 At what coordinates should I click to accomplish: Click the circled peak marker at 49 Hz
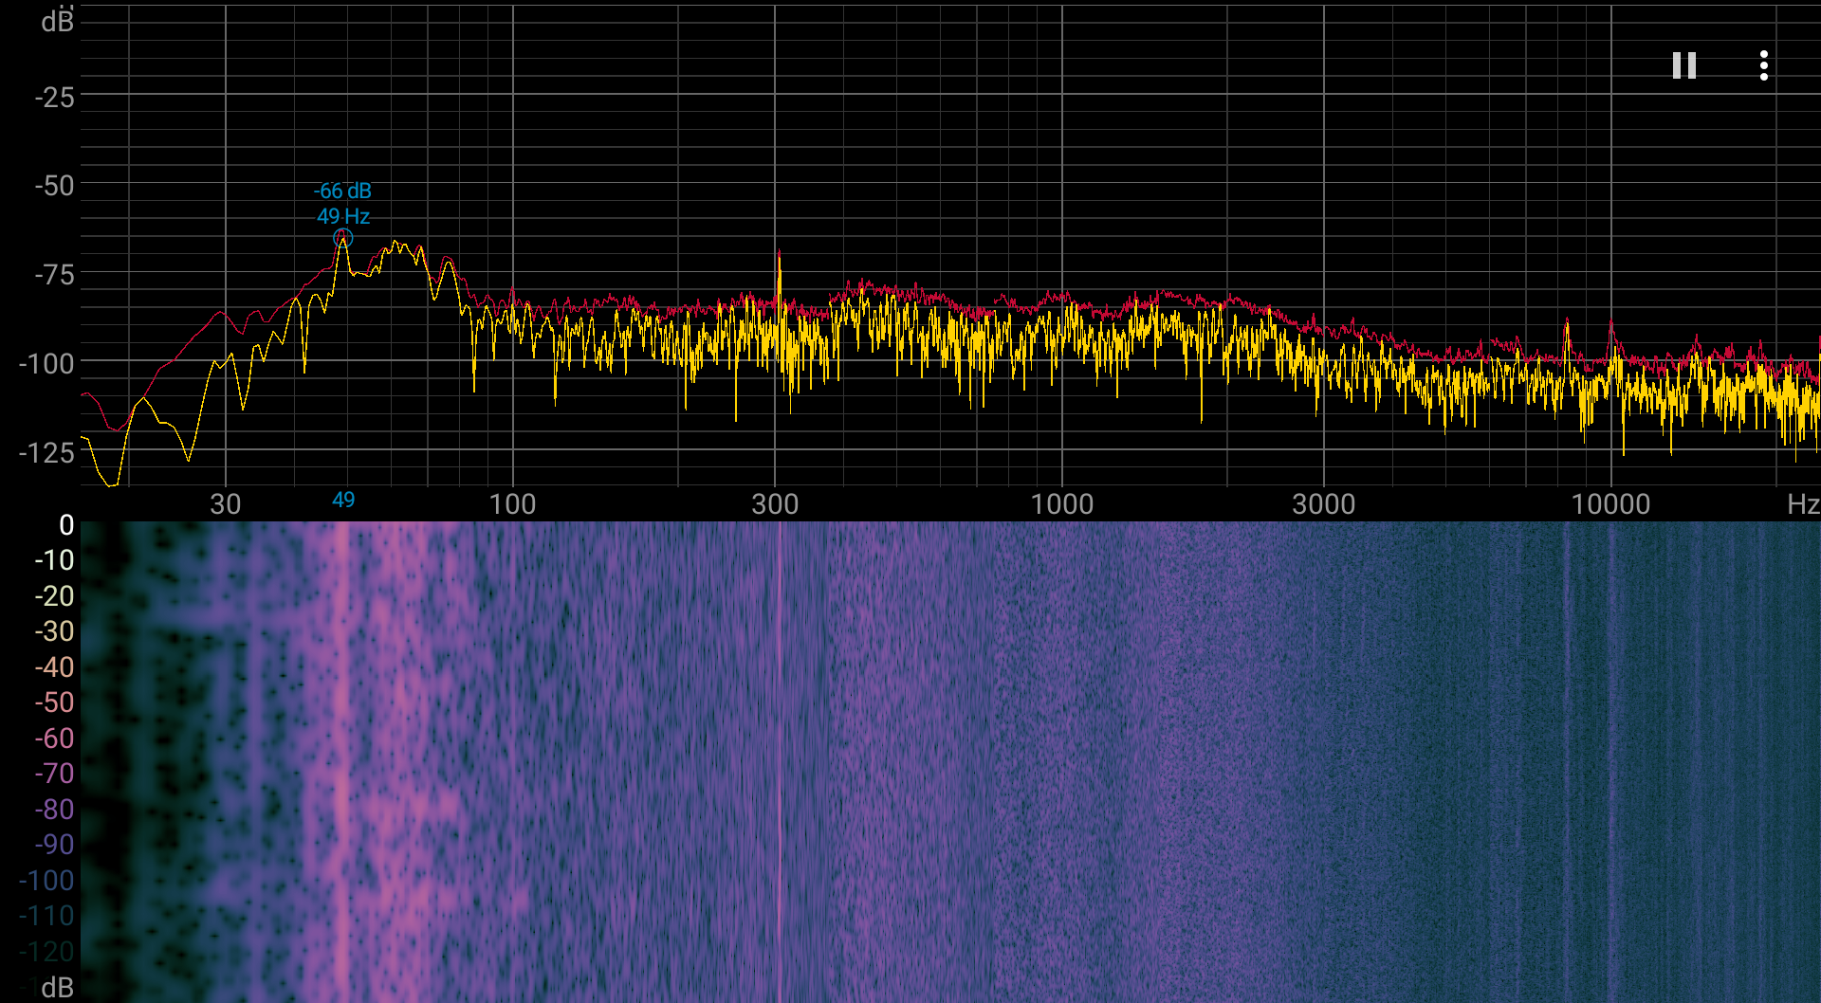(343, 238)
